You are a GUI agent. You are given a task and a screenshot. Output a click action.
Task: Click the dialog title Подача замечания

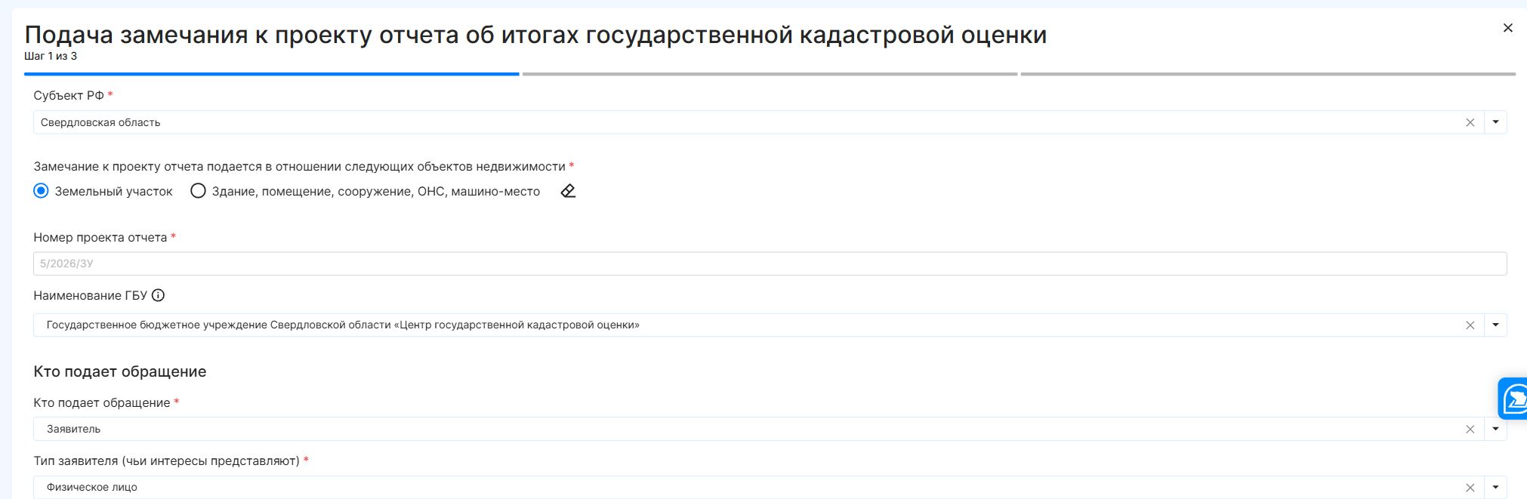(535, 35)
